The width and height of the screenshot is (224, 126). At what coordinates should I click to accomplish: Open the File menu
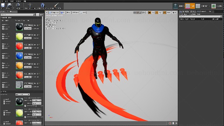[2, 1]
